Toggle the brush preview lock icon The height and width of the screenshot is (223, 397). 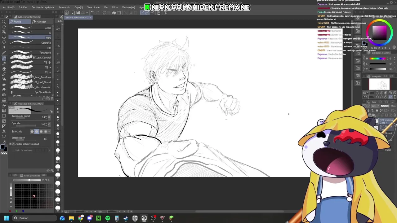tap(51, 111)
